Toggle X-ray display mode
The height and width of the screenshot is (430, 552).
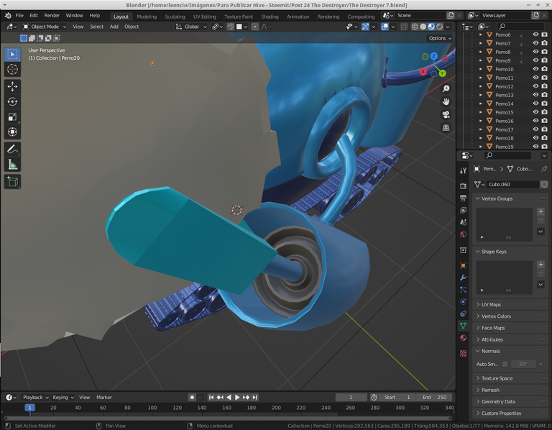click(404, 27)
